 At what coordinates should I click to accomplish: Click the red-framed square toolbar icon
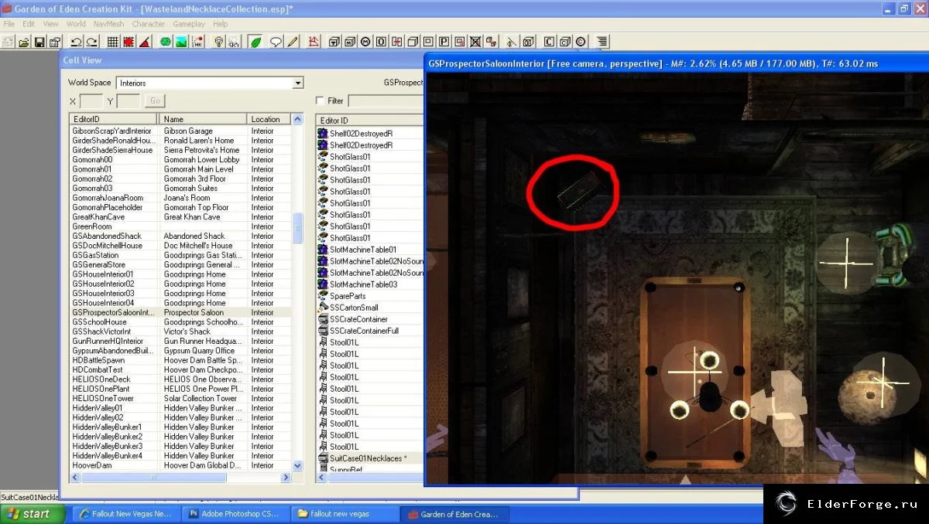click(x=460, y=42)
